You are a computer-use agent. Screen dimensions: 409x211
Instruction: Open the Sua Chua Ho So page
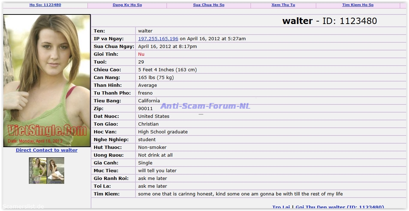click(209, 5)
